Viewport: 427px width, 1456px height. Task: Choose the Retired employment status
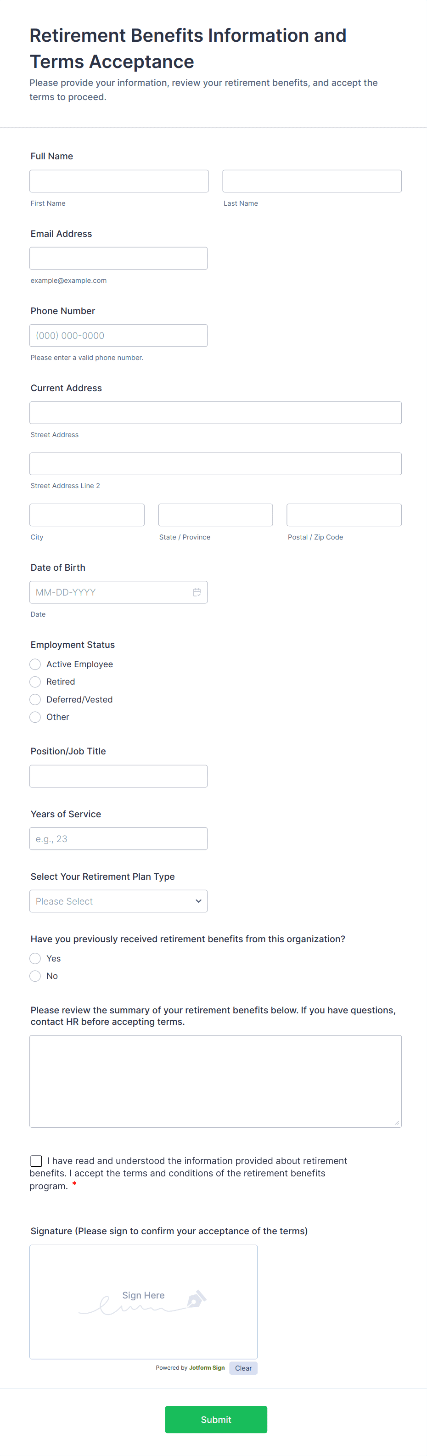point(35,682)
